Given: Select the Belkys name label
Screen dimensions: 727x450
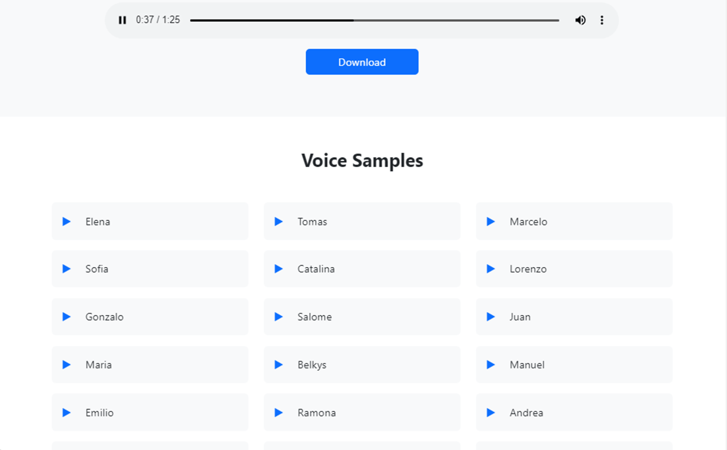Looking at the screenshot, I should [x=312, y=364].
